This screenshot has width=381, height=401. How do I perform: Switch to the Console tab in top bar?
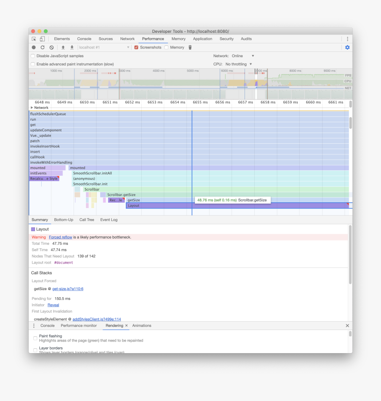84,39
